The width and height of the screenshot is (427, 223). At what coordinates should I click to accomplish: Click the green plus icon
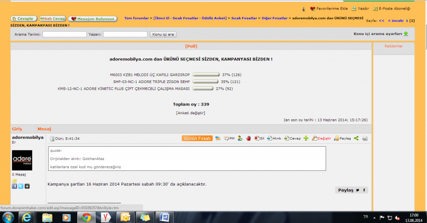click(x=306, y=138)
